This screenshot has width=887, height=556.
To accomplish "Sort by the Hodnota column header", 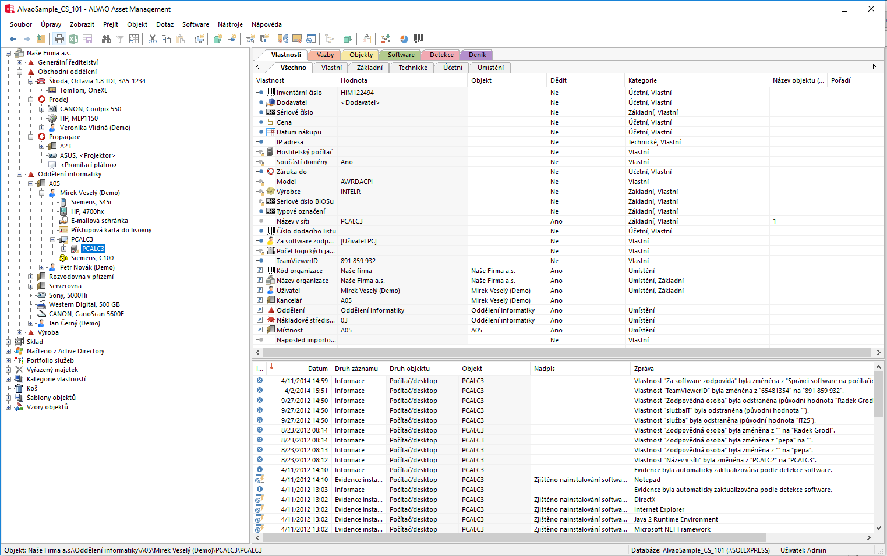I will 354,80.
